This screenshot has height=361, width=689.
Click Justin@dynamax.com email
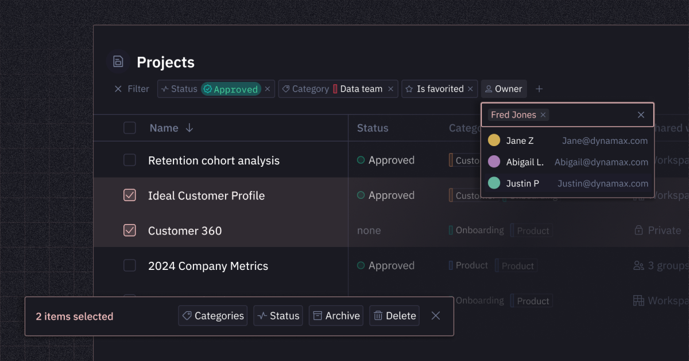click(x=603, y=183)
